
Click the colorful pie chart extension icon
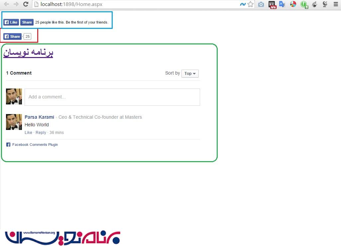[x=293, y=4]
